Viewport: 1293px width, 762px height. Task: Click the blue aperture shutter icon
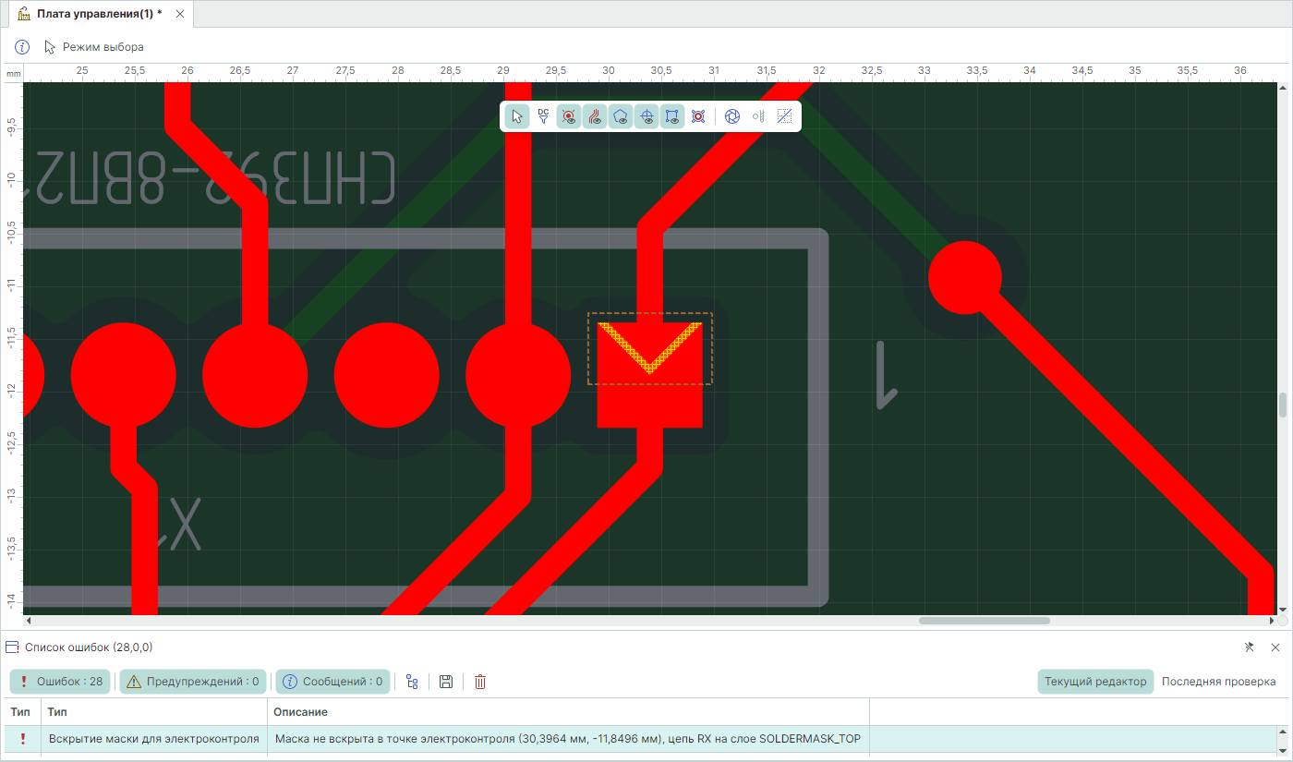732,116
